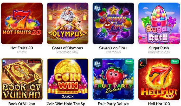Launch Coin Win Hold the Spin tile
Viewport: 181px width, 106px height.
(x=68, y=79)
